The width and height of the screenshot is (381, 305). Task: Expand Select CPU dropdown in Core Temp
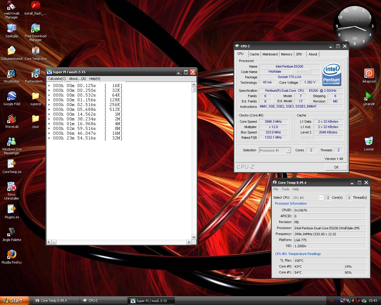321,197
